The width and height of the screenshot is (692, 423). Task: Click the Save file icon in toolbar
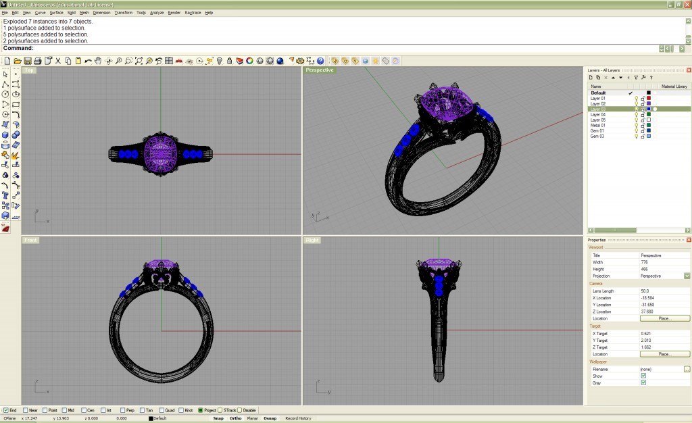pos(27,61)
